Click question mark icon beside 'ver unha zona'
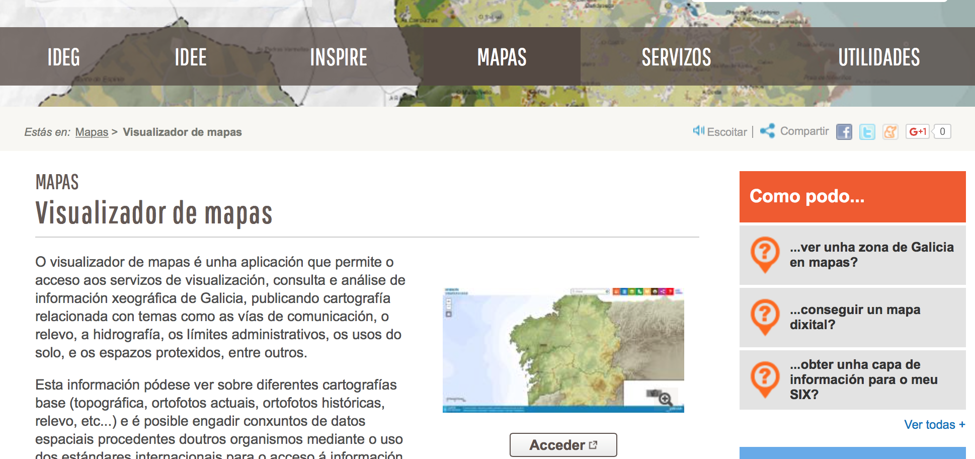The image size is (975, 459). coord(765,254)
